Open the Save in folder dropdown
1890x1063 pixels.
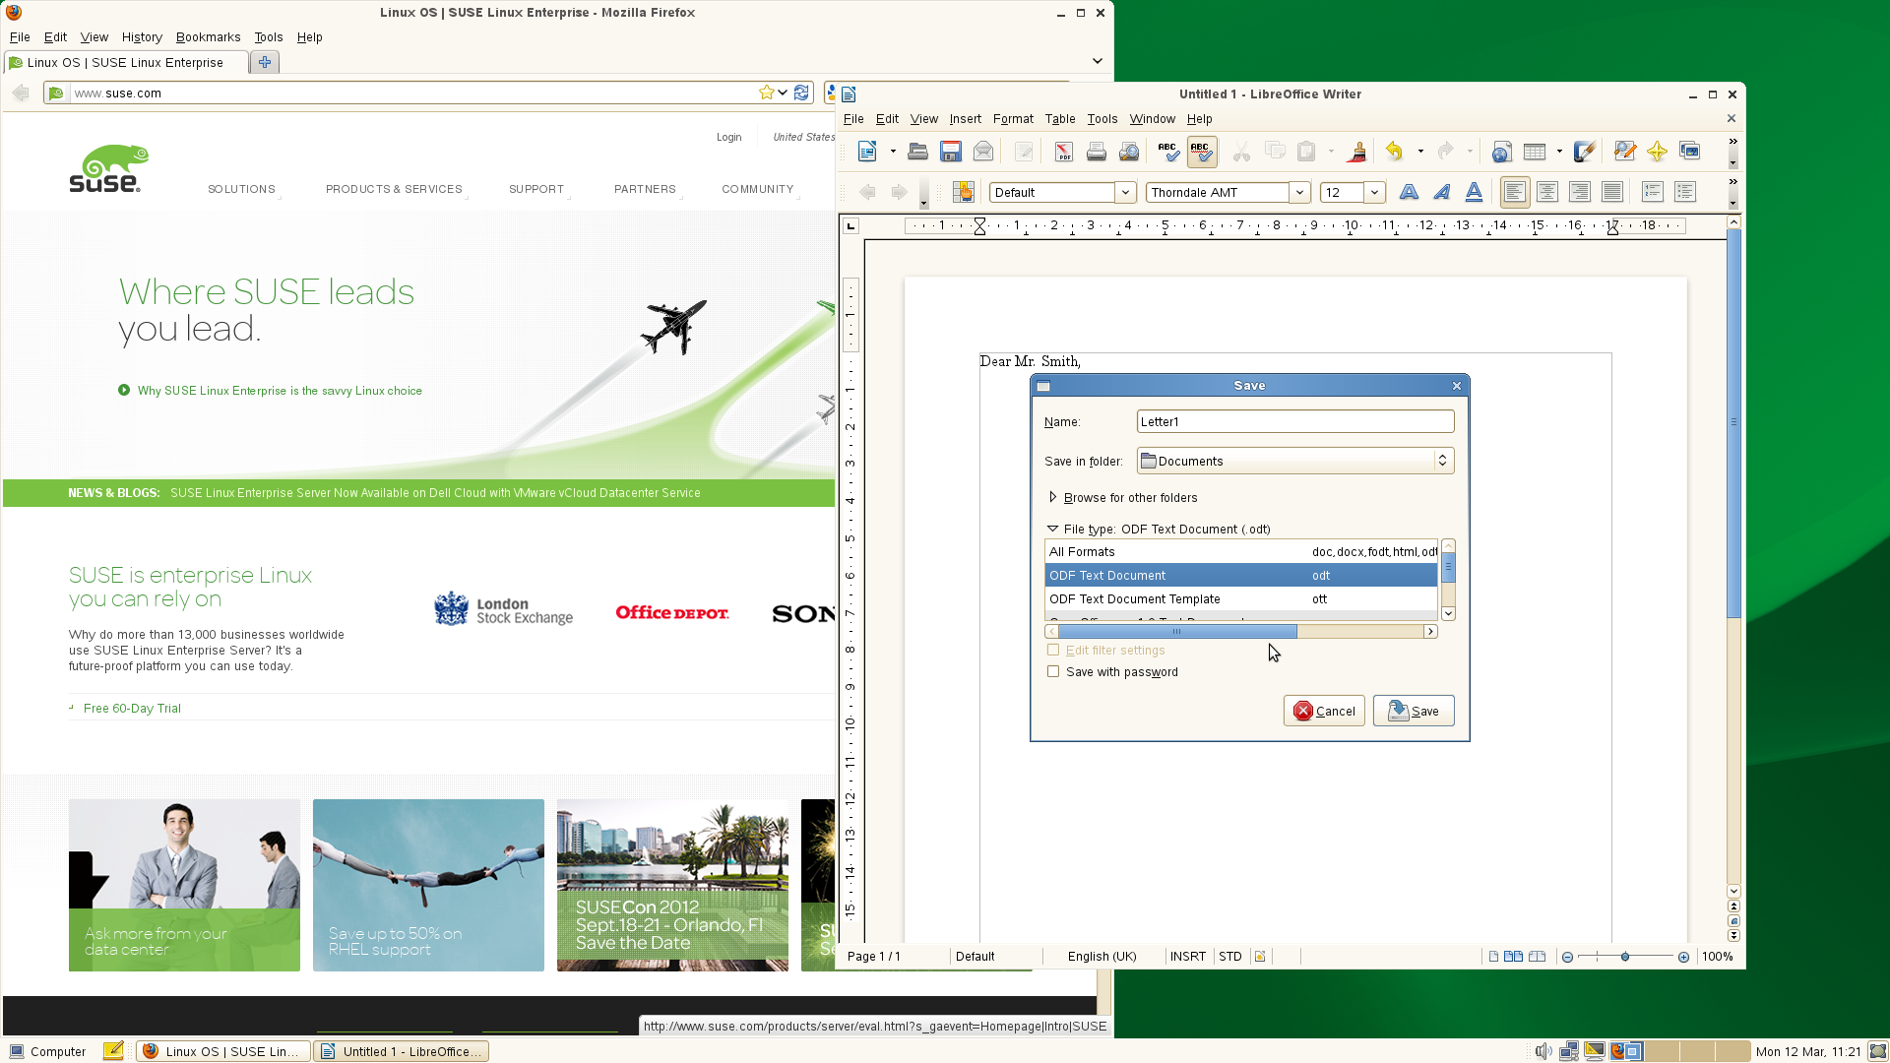click(x=1294, y=461)
